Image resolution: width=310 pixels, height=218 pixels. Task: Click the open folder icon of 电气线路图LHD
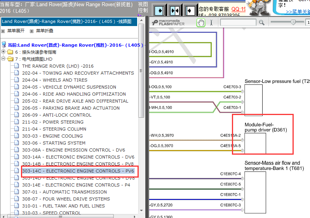tap(10, 59)
